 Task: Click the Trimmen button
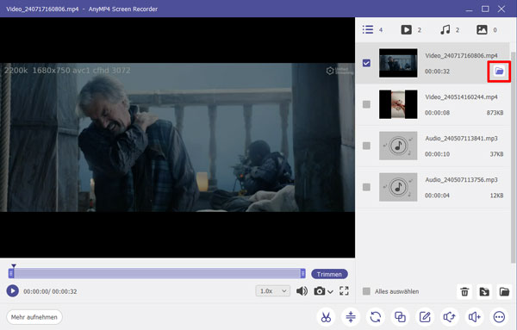(x=329, y=274)
